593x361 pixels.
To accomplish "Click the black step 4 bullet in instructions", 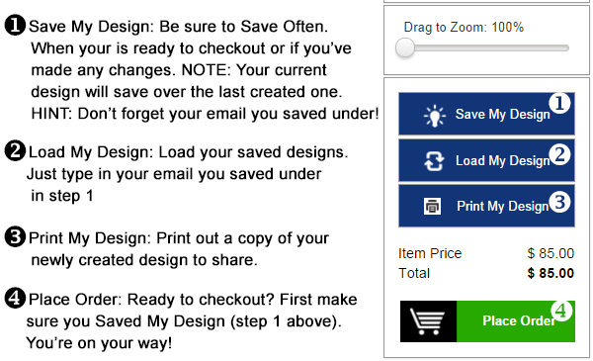I will [15, 298].
